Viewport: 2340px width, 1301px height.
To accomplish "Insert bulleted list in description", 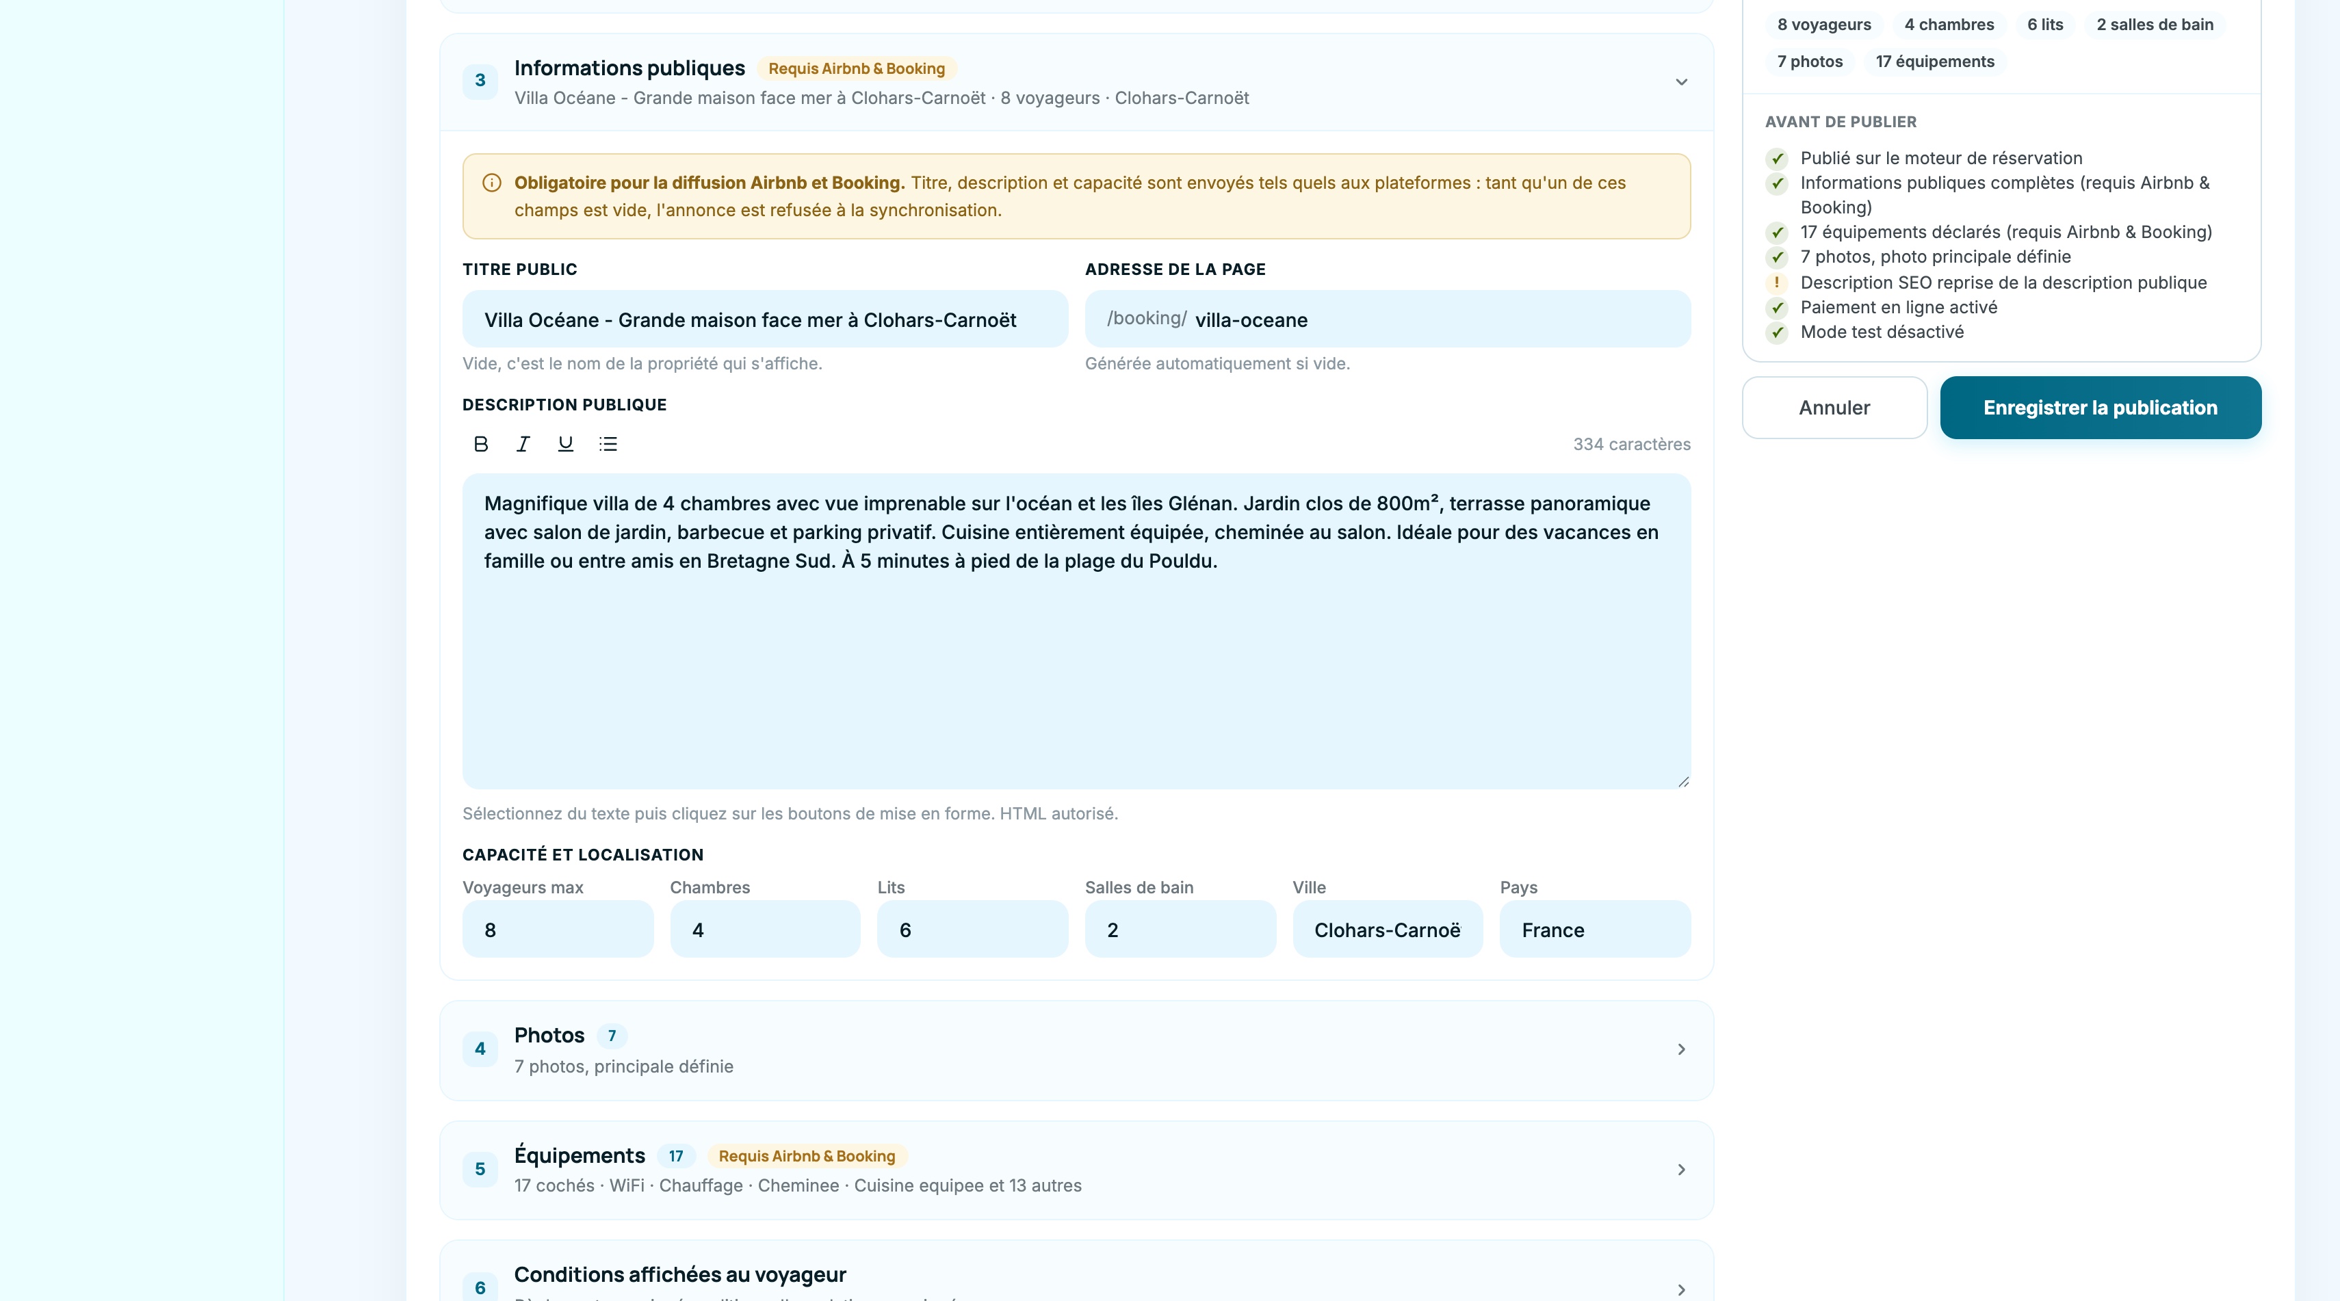I will click(x=608, y=444).
